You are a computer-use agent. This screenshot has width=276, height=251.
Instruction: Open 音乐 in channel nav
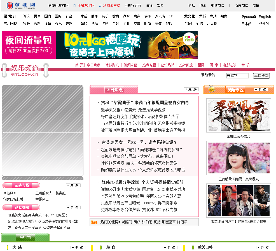245,65
